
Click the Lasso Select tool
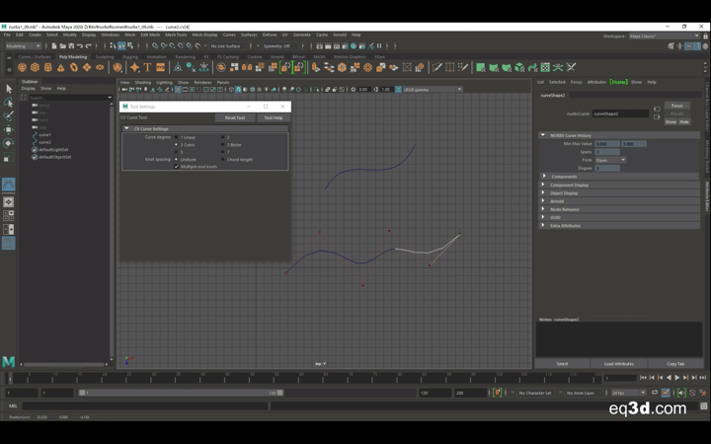tap(8, 103)
